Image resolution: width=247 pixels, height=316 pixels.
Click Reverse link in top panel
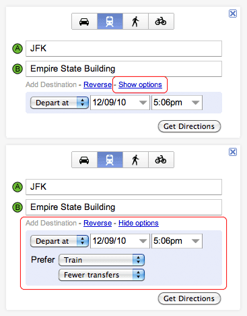pos(98,84)
